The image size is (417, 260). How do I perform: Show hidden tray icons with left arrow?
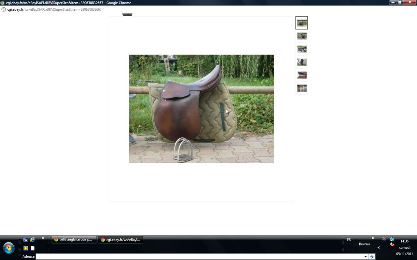tap(379, 248)
